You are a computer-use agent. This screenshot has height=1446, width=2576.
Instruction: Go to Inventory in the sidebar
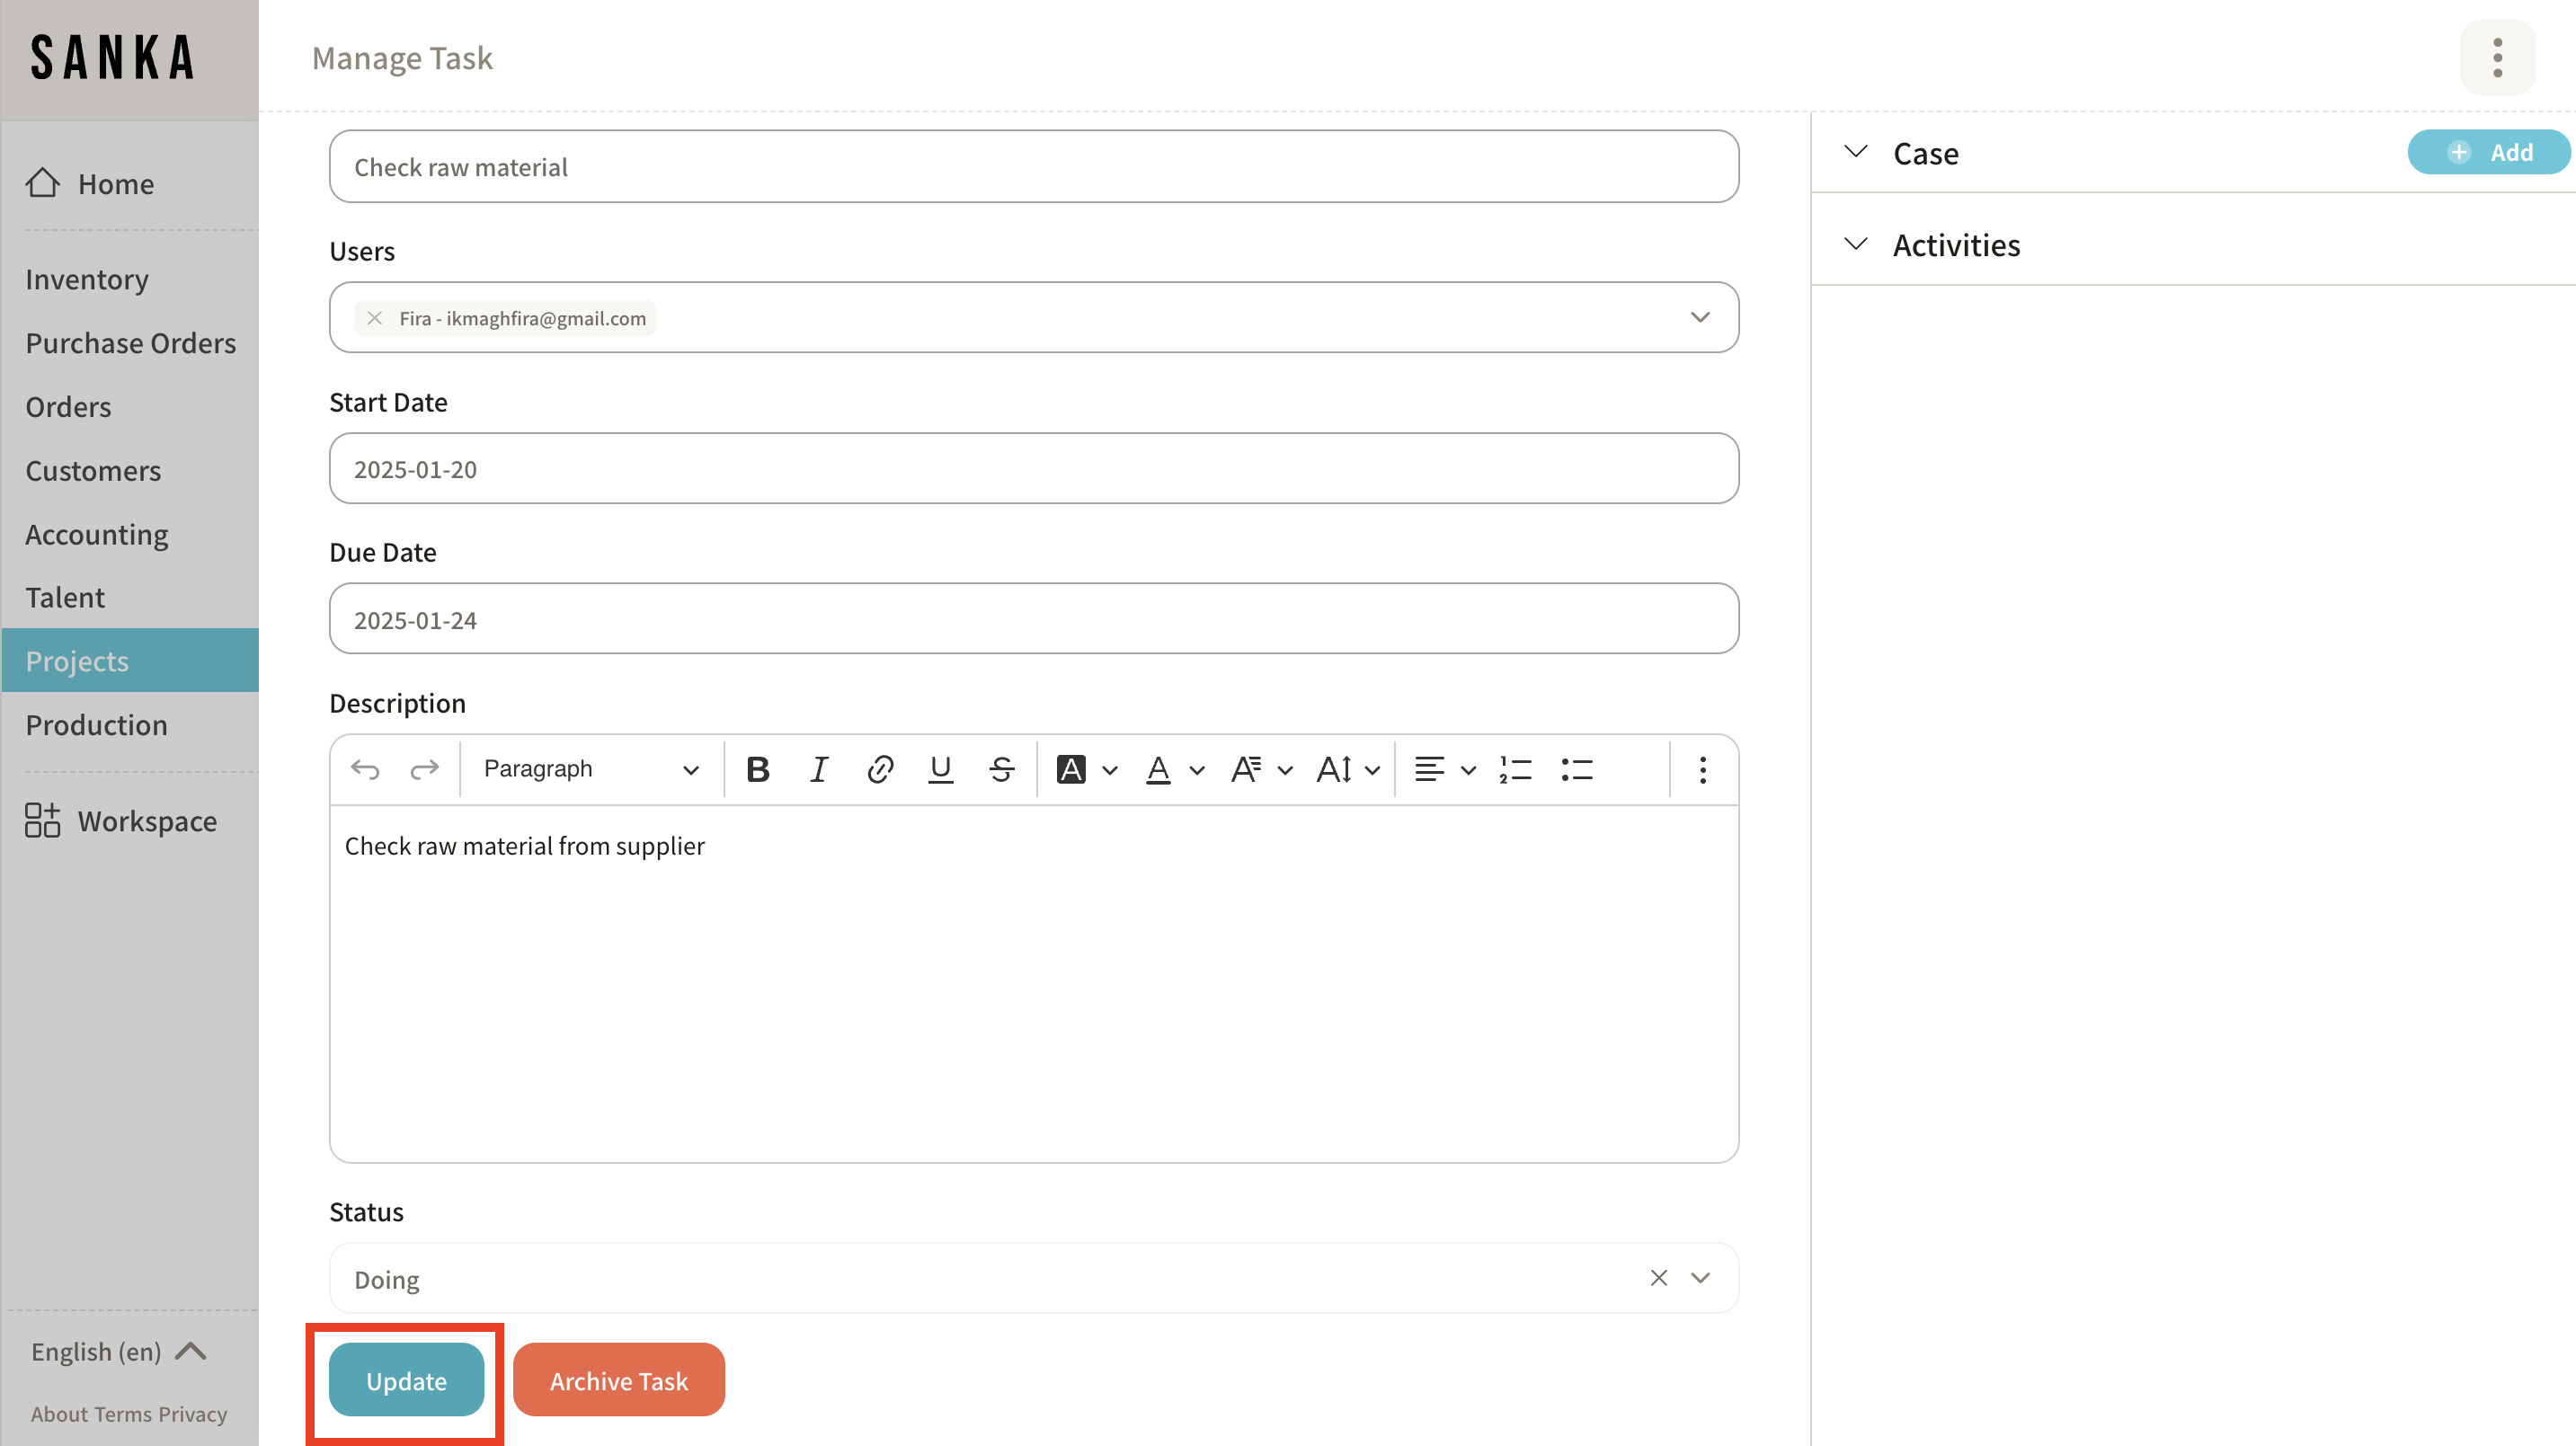click(x=87, y=279)
